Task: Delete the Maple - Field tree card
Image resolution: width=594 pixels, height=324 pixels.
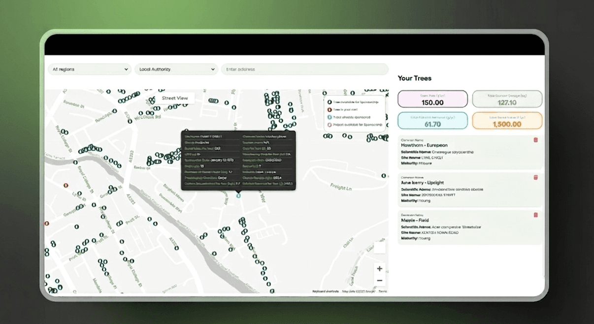Action: (x=535, y=215)
